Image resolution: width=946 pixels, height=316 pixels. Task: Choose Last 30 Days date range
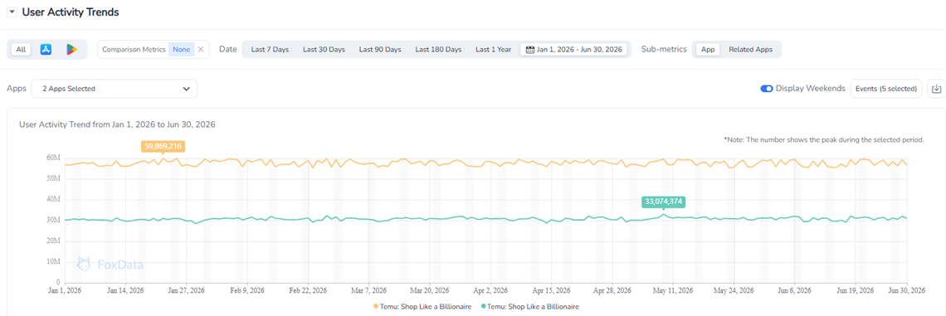(324, 50)
